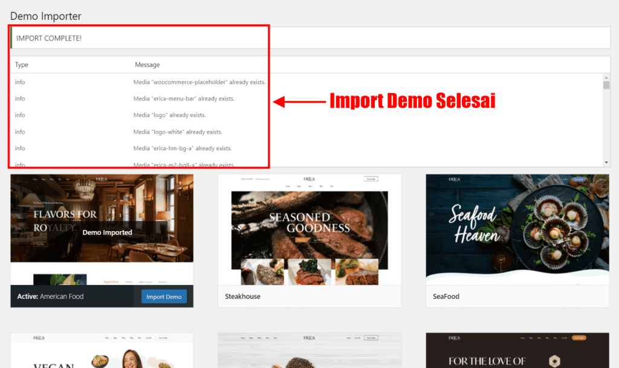Select the "woocommerce-placeholder" log message row

pos(199,82)
